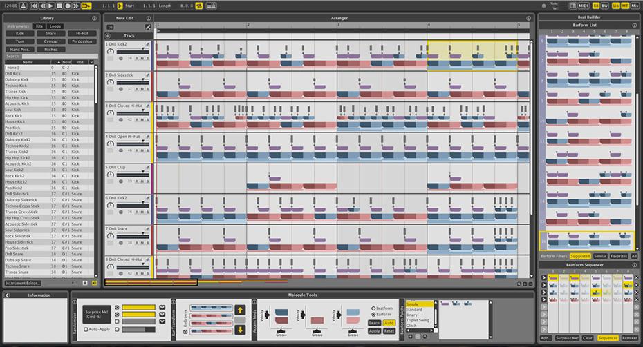Open the first Randomizer dropdown arrow

point(161,308)
